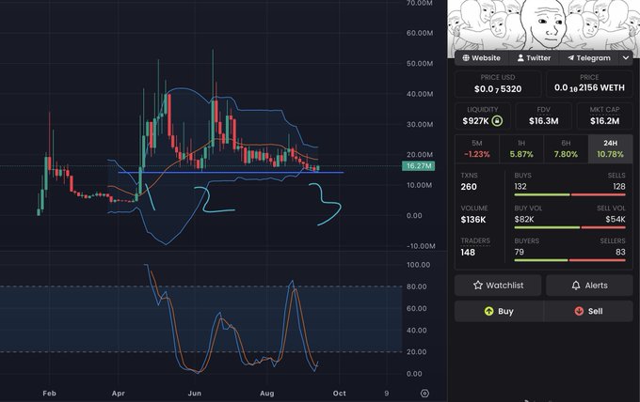
Task: Open the Telegram group link
Action: (589, 58)
